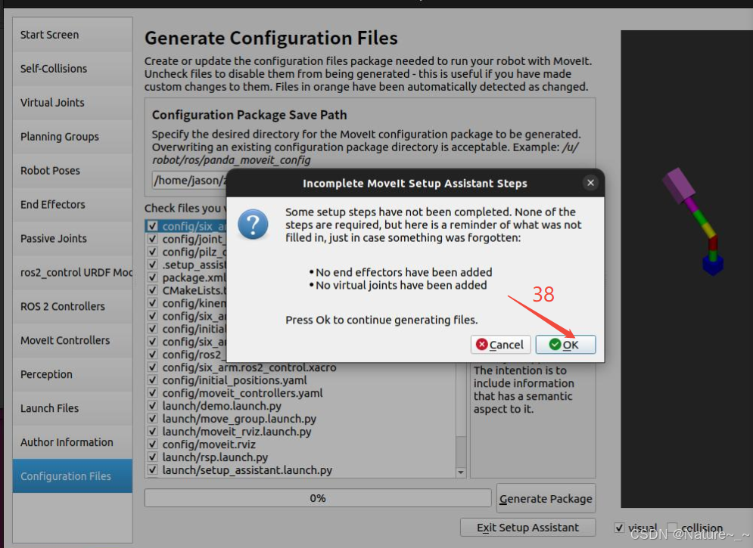Screen dimensions: 753x548
Task: Select launch/setup_assistant.launch.py file name
Action: [247, 470]
